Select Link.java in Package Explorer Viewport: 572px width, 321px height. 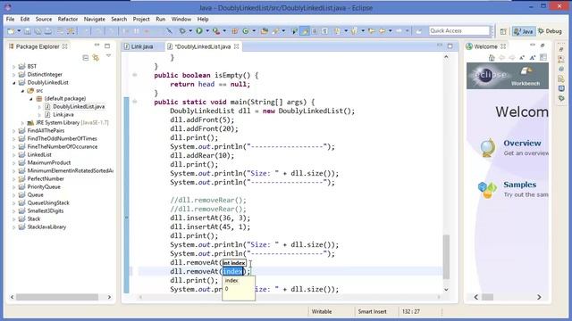pos(63,115)
